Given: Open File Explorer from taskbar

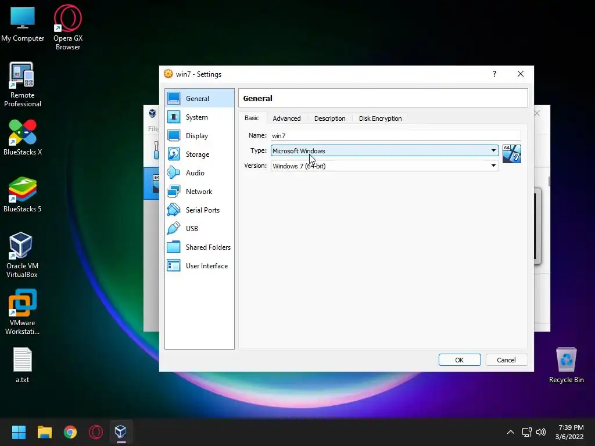Looking at the screenshot, I should 44,431.
